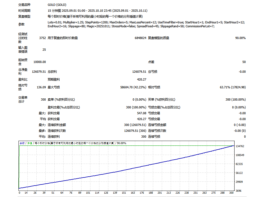Click the 平均 连续获利 value 300
Viewport: 264px width, 197px height.
(x=144, y=137)
